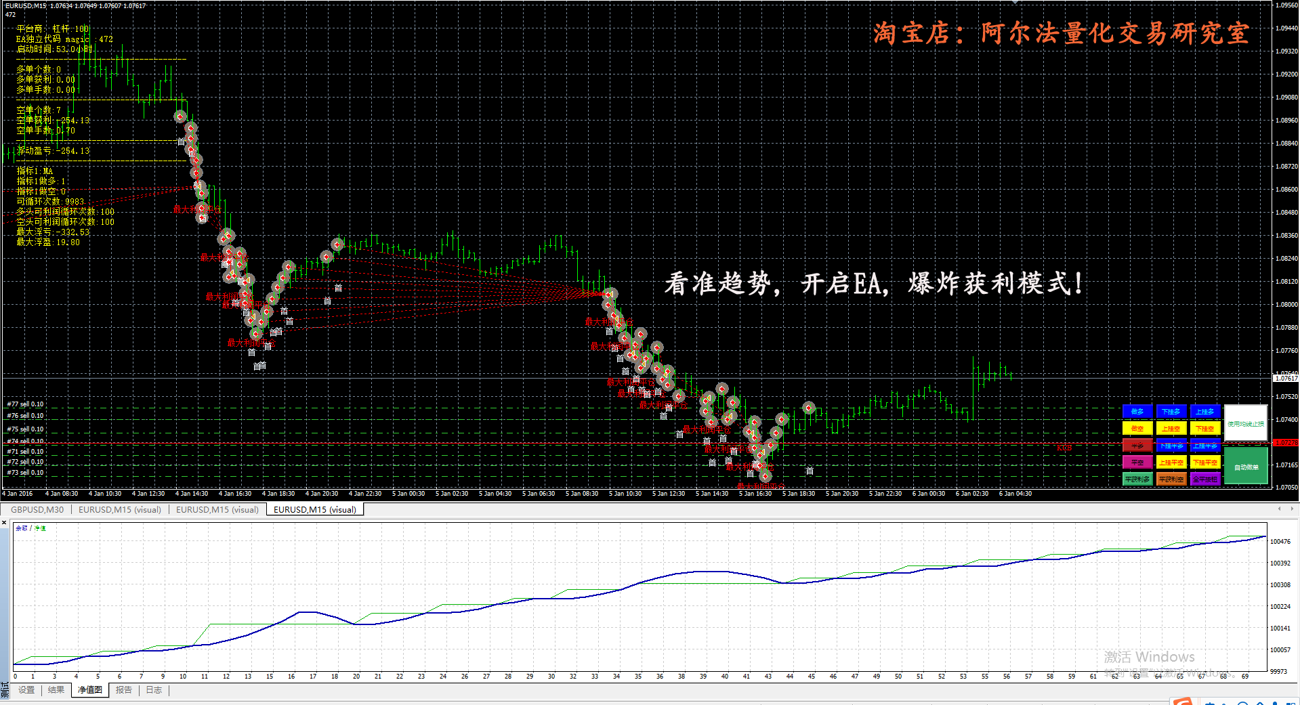1300x705 pixels.
Task: Click the active EURUSD,M15 (visual) chart tab
Action: (315, 509)
